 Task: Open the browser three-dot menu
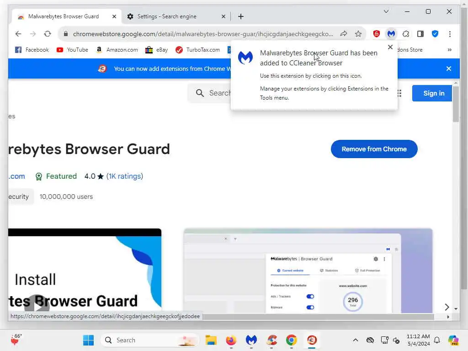(450, 34)
